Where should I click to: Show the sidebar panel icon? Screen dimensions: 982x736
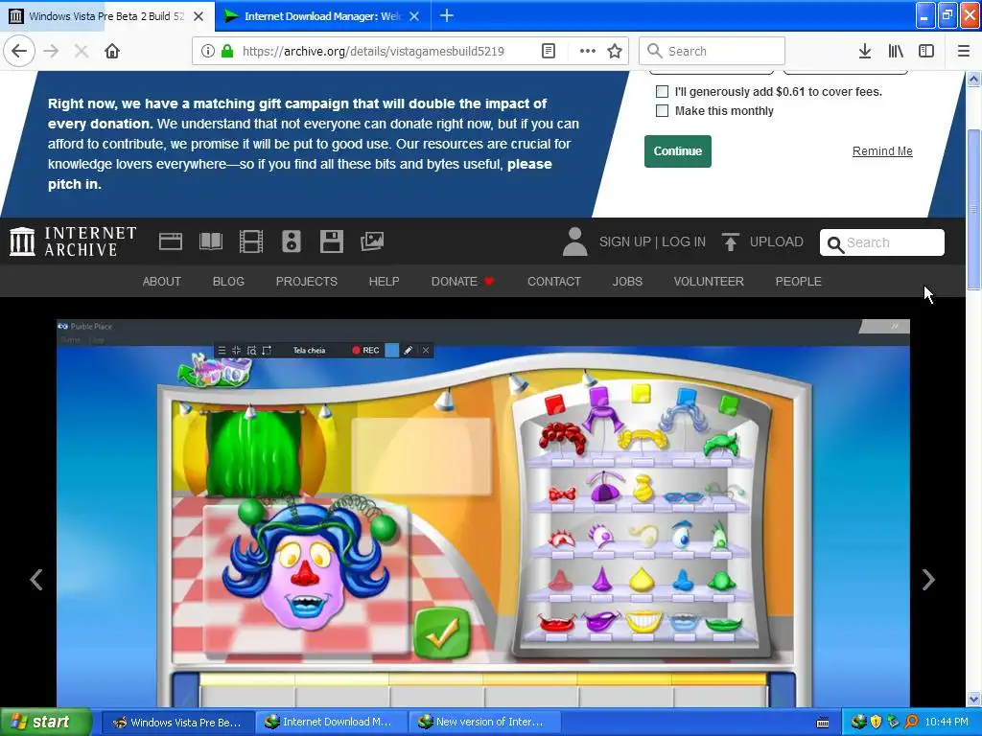926,51
